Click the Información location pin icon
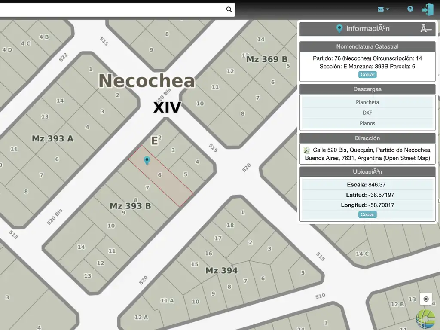Screen dimensions: 440x330 click(x=339, y=29)
